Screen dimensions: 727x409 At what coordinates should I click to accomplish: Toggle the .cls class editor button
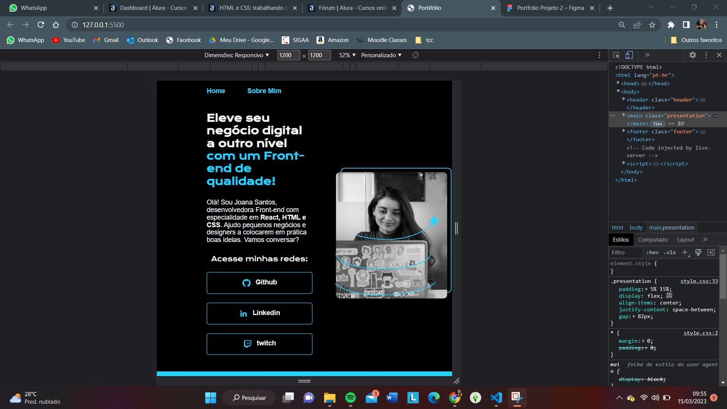coord(670,253)
